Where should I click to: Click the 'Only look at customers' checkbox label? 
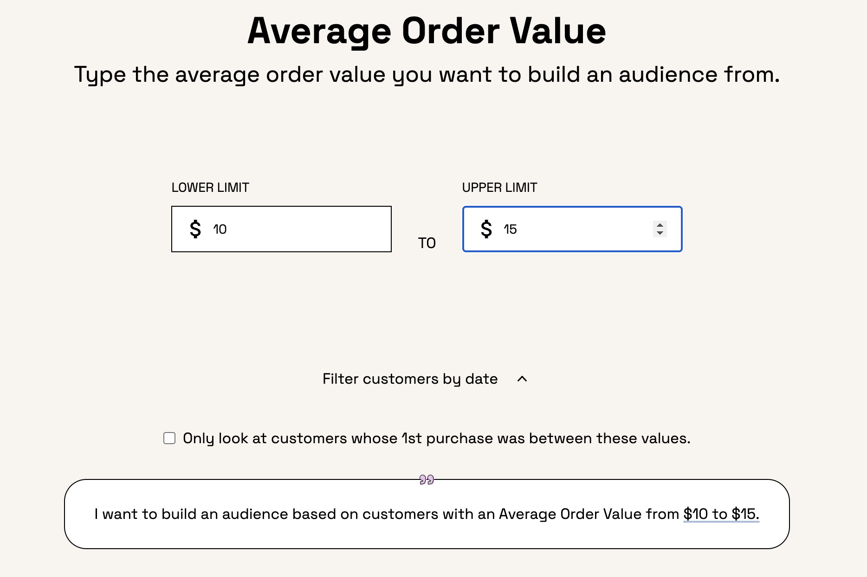click(x=436, y=438)
